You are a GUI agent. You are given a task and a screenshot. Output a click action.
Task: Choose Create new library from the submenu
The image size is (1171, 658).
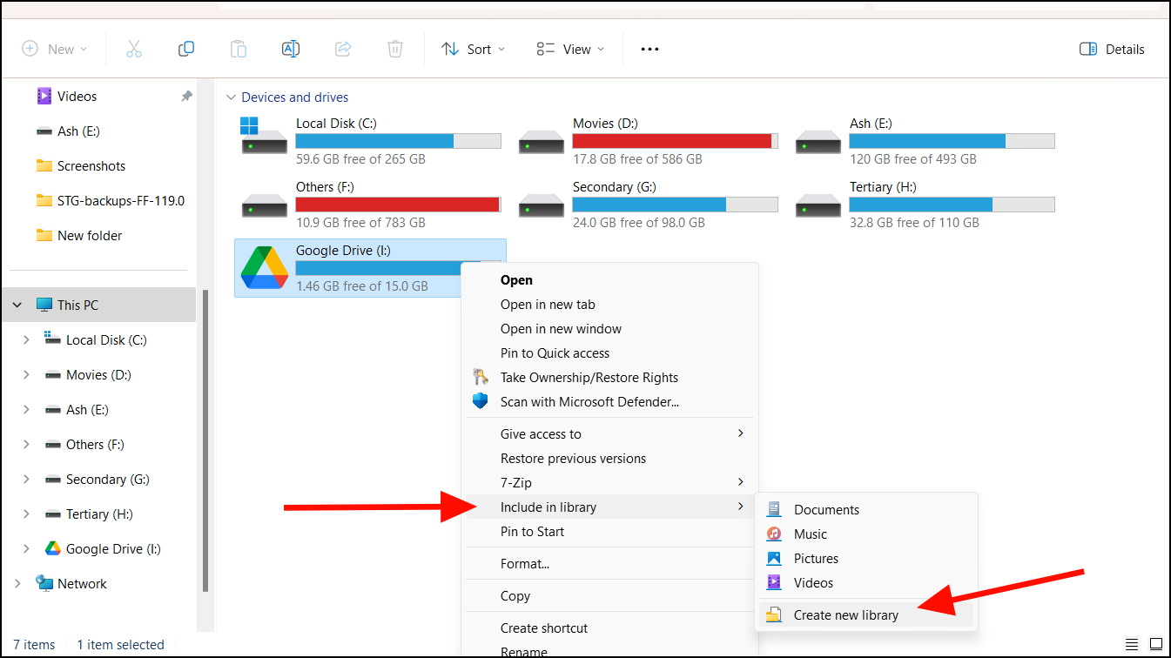coord(845,614)
